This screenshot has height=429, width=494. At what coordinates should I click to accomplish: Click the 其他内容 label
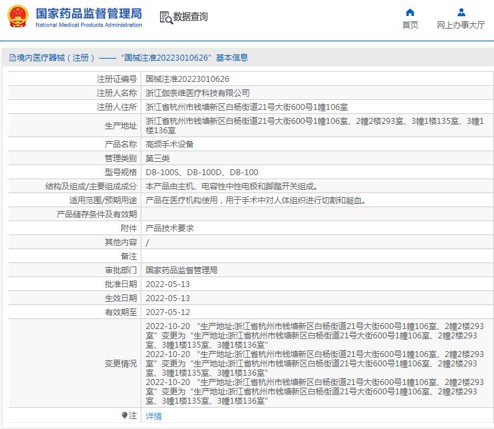[121, 242]
